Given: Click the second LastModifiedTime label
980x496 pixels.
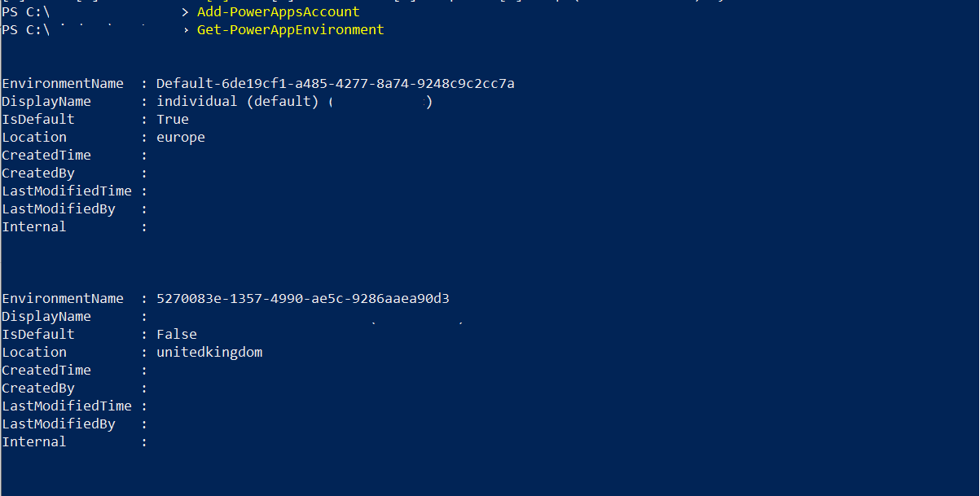Looking at the screenshot, I should point(67,406).
